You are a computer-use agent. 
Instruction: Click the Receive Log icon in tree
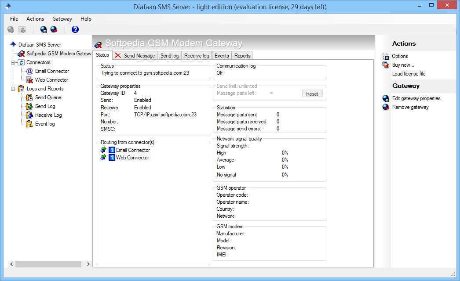pos(29,115)
